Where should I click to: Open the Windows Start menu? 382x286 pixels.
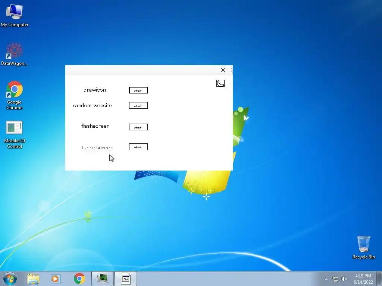(10, 279)
